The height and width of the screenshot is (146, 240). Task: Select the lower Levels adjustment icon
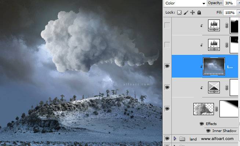tap(214, 45)
